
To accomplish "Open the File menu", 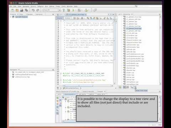I will point(11,6).
